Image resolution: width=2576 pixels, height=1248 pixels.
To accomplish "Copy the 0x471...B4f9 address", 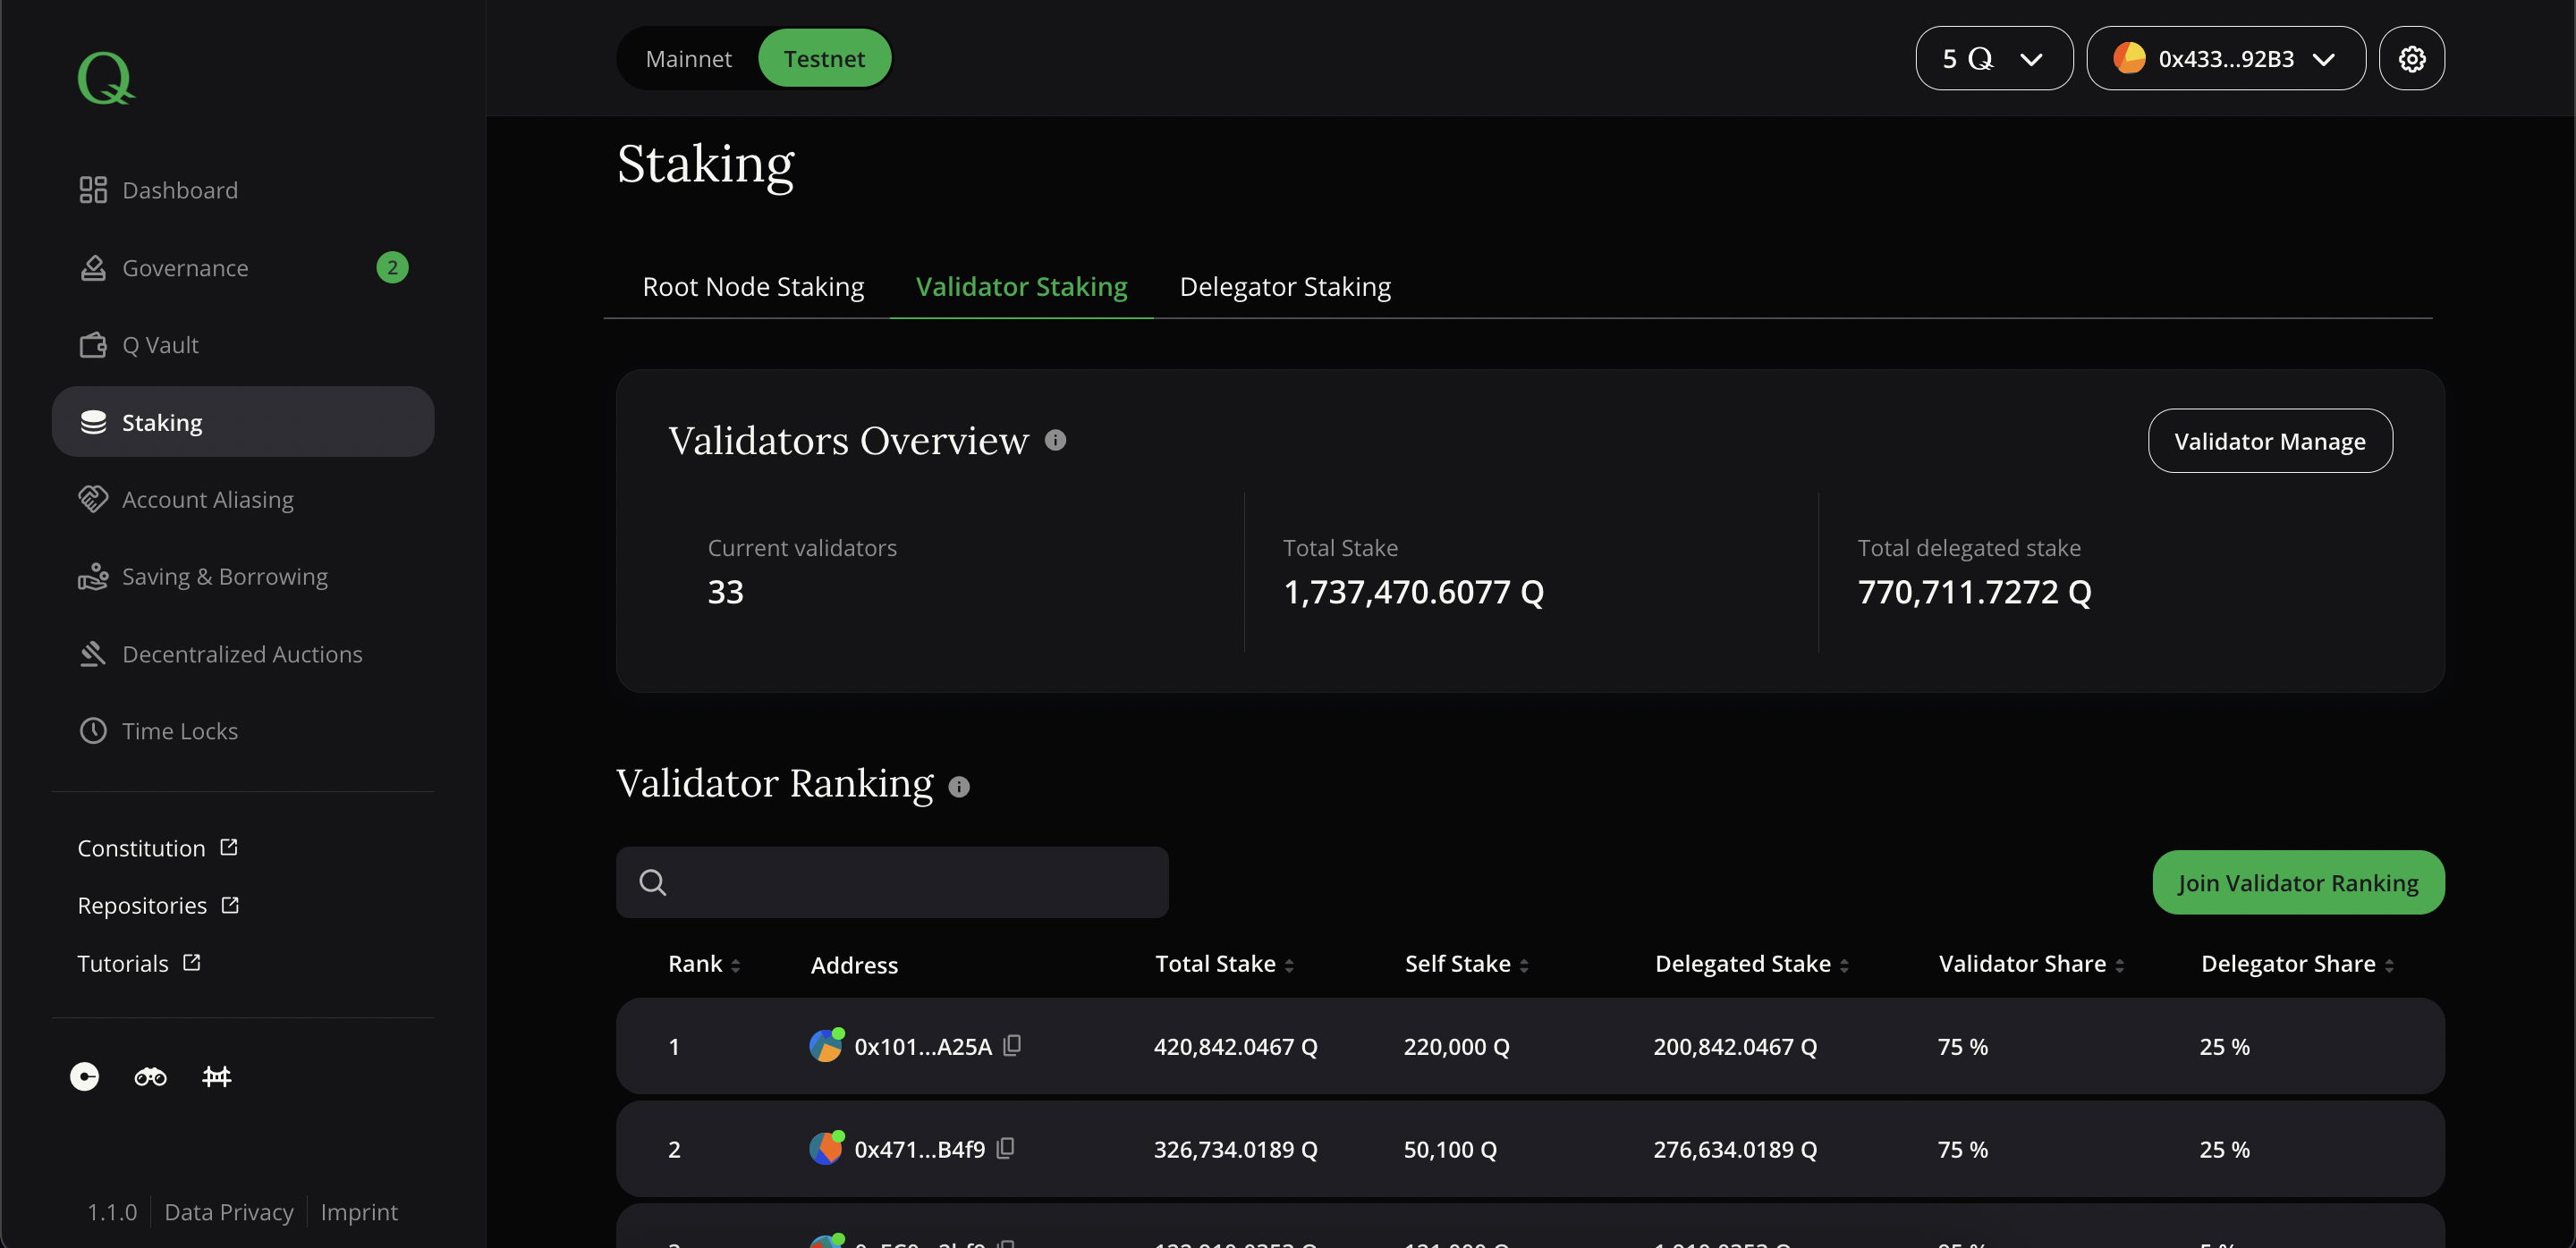I will pyautogui.click(x=1005, y=1148).
